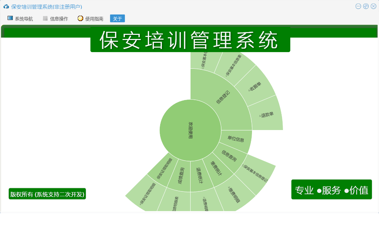Image resolution: width=379 pixels, height=248 pixels.
Task: Open the △保安基本信息表 outer segment
Action: (233, 66)
